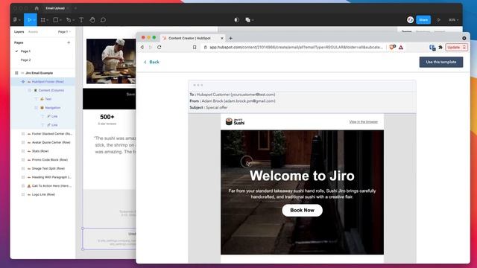Select the HubSpot Footer (Row) layer

coord(48,82)
